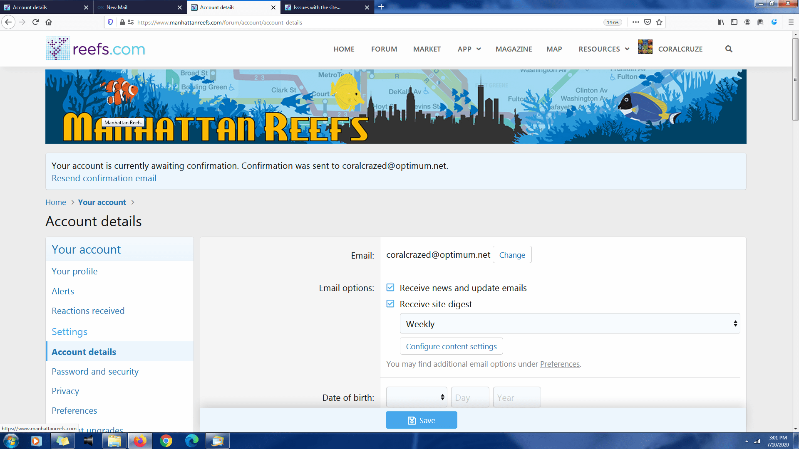Expand the RESOURCES menu
Image resolution: width=799 pixels, height=449 pixels.
[604, 49]
